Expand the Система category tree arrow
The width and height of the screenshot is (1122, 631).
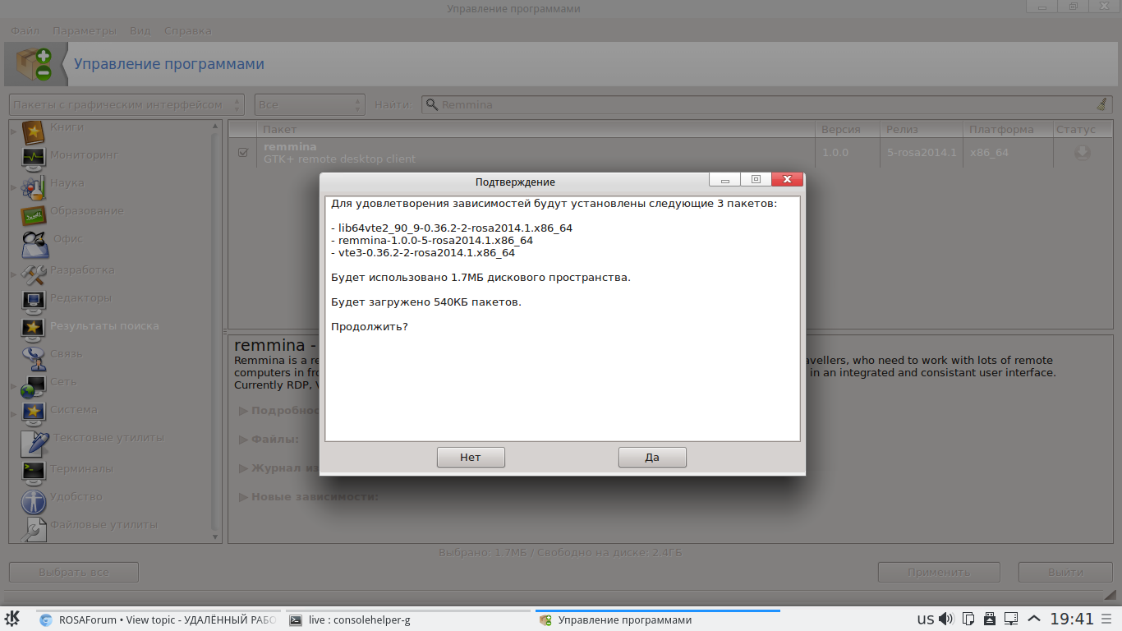[13, 414]
